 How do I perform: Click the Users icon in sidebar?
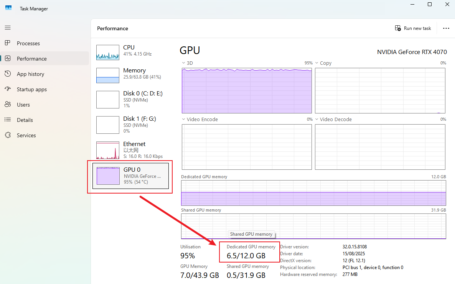click(x=8, y=105)
